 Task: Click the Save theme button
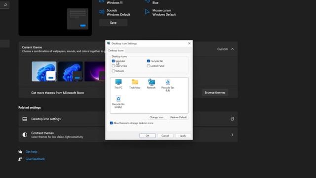point(113,23)
